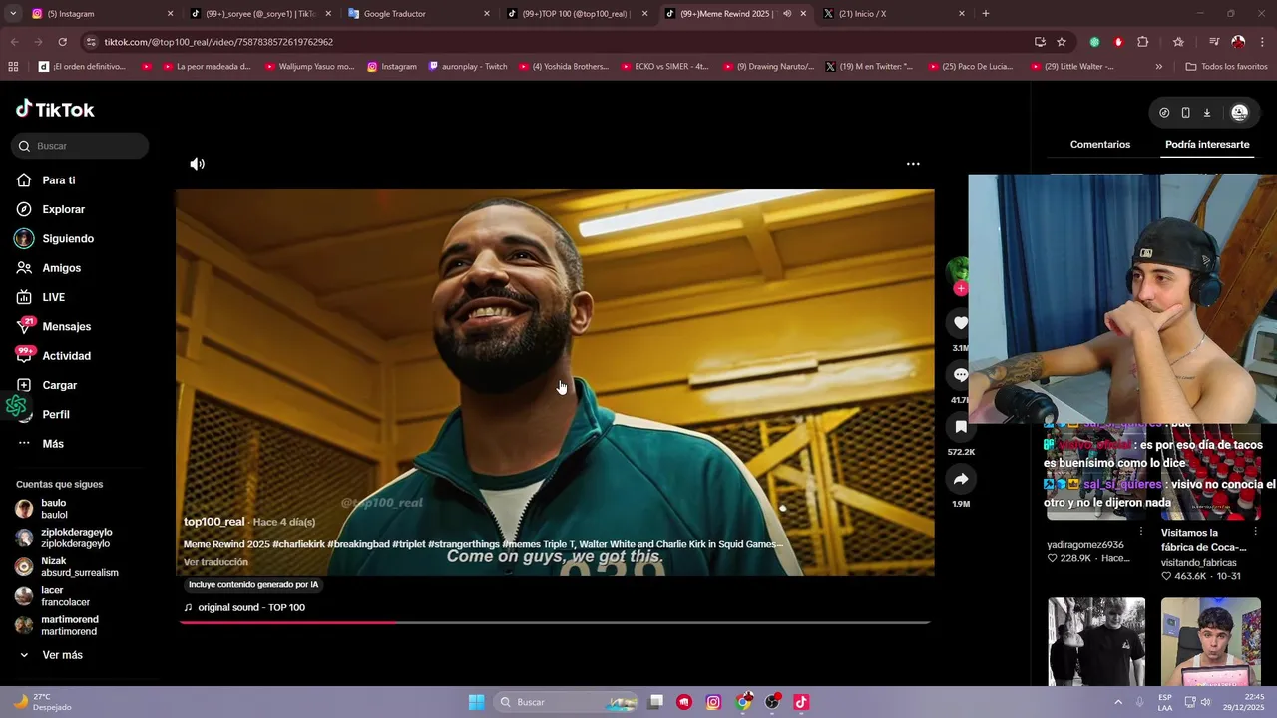Open Chrome three-dot menu
1277x718 pixels.
1263,42
